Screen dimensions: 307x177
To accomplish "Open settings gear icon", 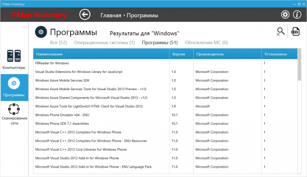I will tap(285, 14).
